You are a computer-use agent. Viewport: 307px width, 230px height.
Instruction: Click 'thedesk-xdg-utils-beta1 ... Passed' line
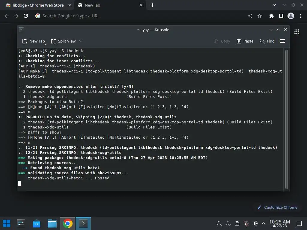[x=69, y=178]
